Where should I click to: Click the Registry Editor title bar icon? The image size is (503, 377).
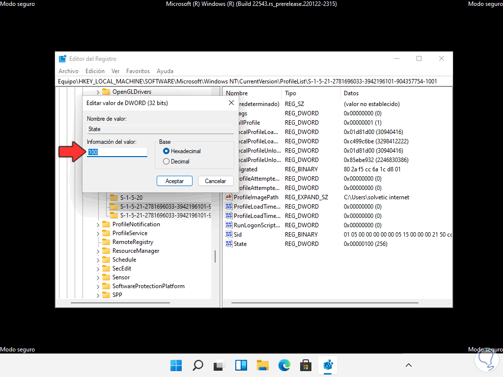point(62,59)
